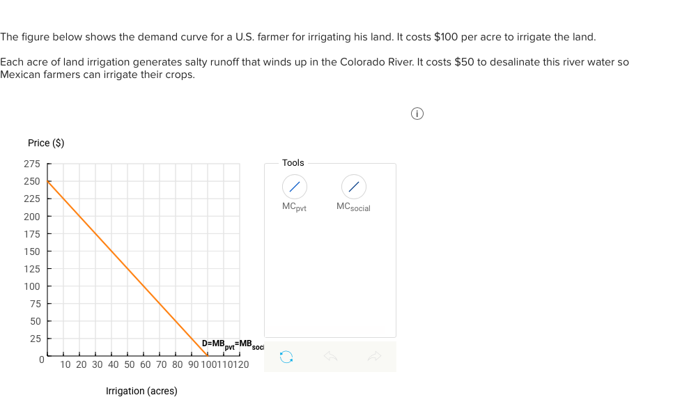Click the Tools panel header label
Image resolution: width=673 pixels, height=418 pixels.
[293, 162]
